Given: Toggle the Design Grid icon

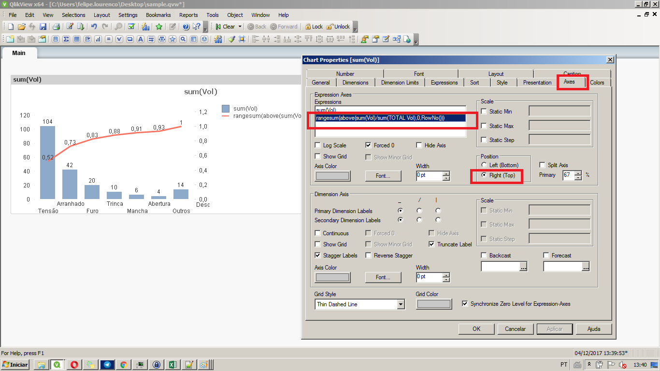Looking at the screenshot, I should (242, 39).
